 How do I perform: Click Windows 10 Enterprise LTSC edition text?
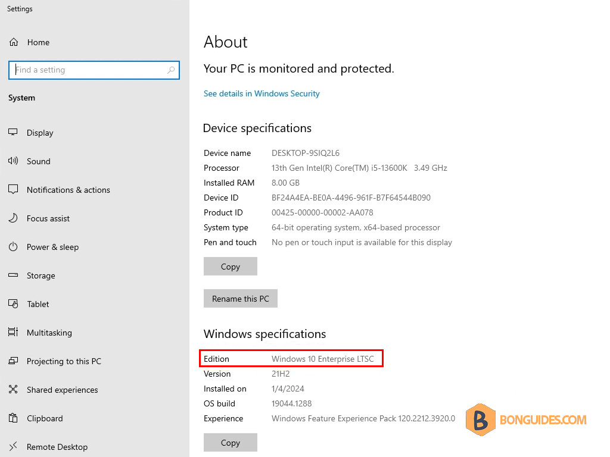pyautogui.click(x=322, y=359)
